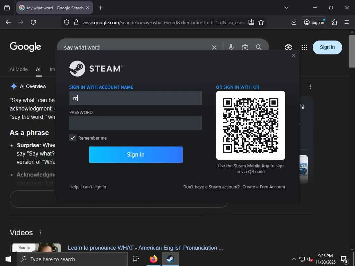The height and width of the screenshot is (266, 355).
Task: Click the address bar URL
Action: click(x=163, y=23)
